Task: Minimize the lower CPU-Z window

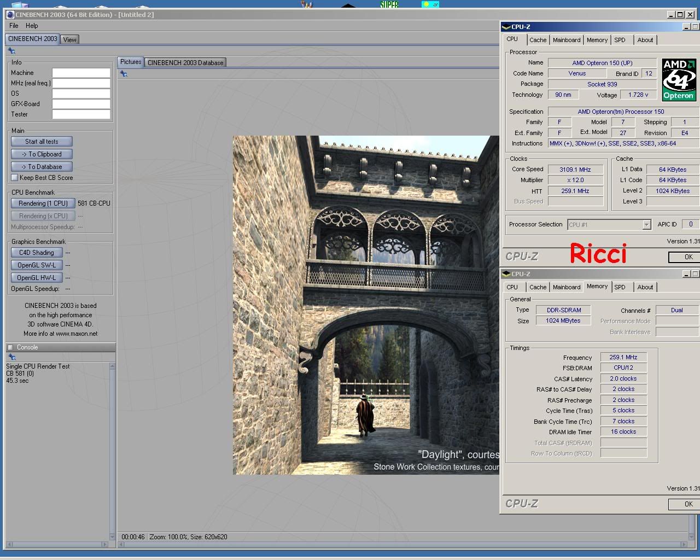Action: point(686,274)
